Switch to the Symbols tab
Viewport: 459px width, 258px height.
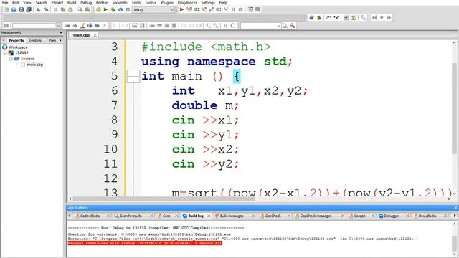(x=35, y=40)
